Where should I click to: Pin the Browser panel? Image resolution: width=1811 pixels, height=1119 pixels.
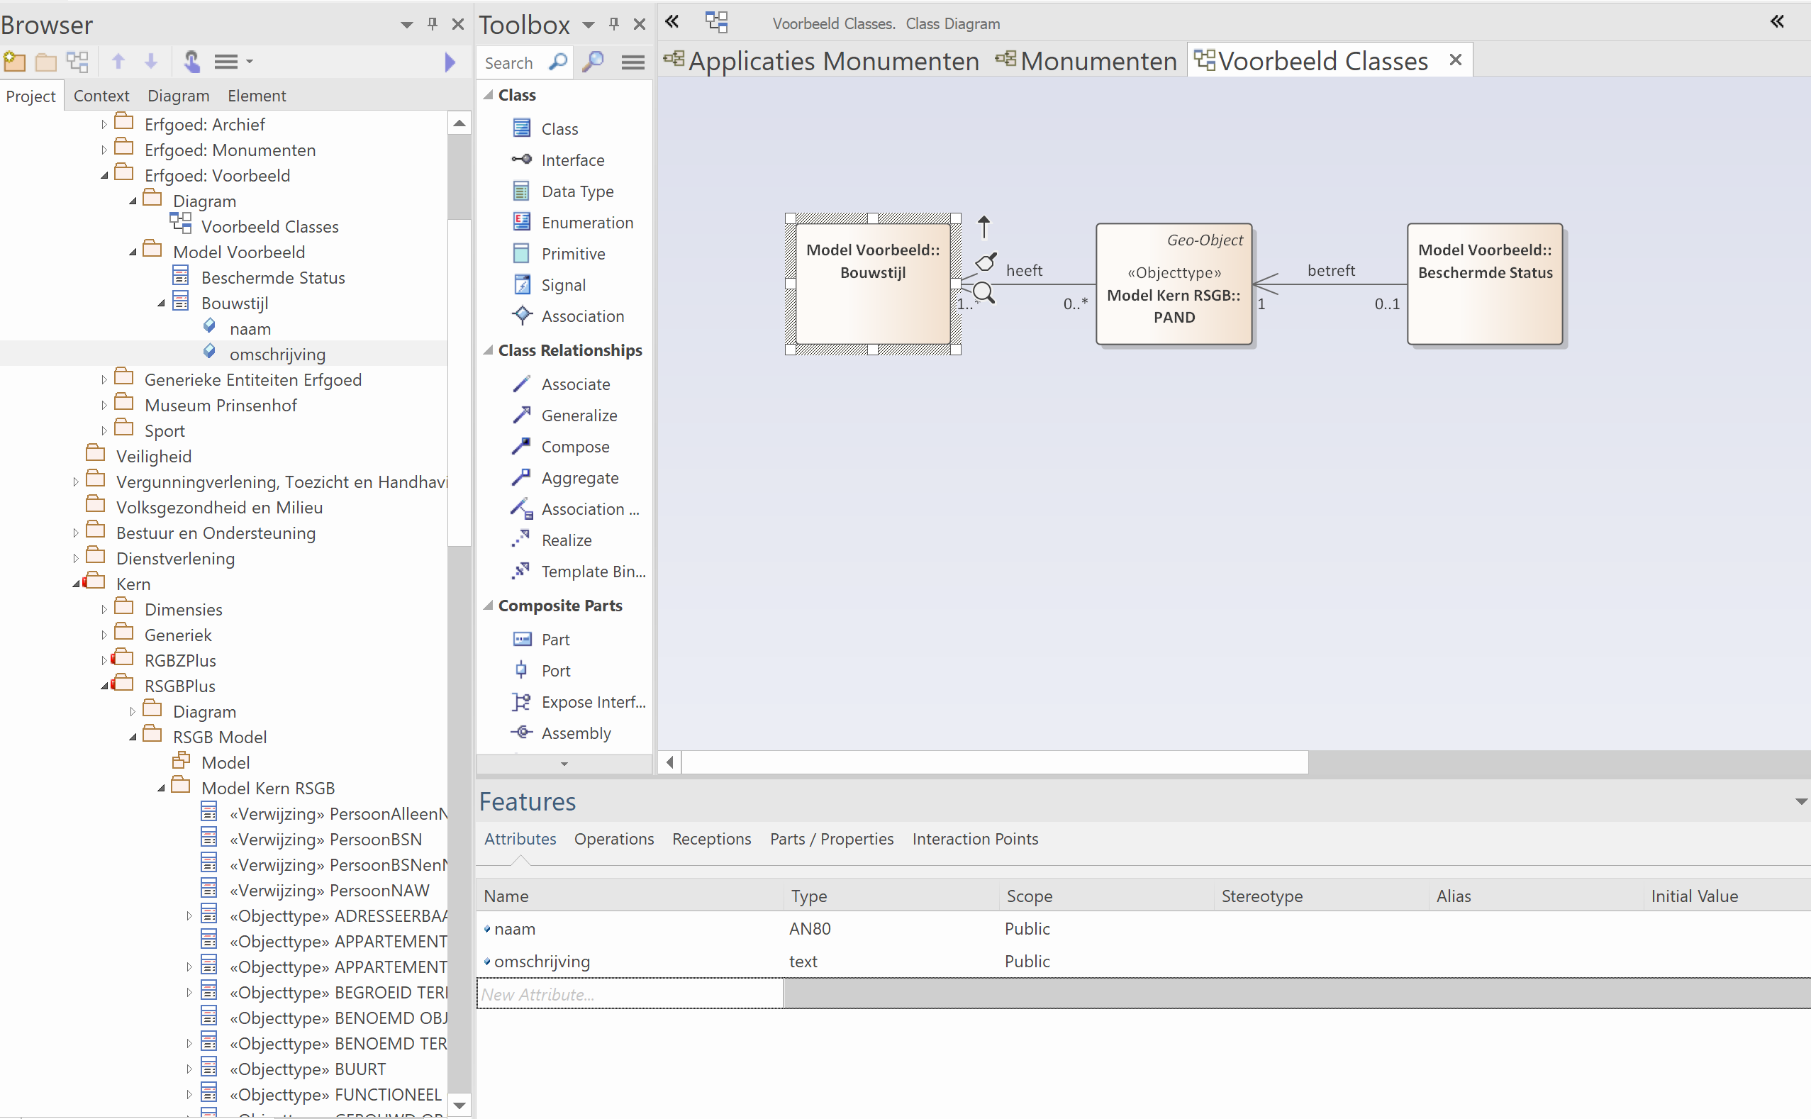[x=433, y=24]
